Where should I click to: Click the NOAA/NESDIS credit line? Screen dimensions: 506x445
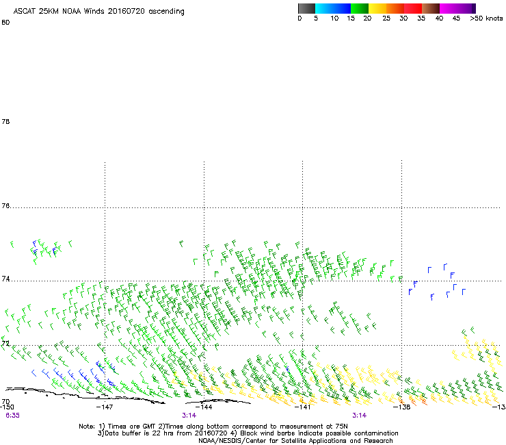[x=295, y=441]
